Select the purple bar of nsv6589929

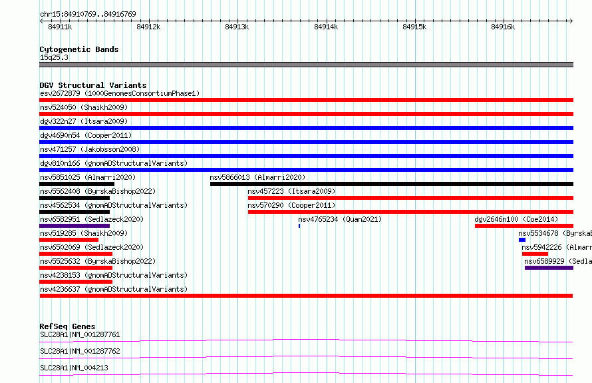[x=549, y=268]
